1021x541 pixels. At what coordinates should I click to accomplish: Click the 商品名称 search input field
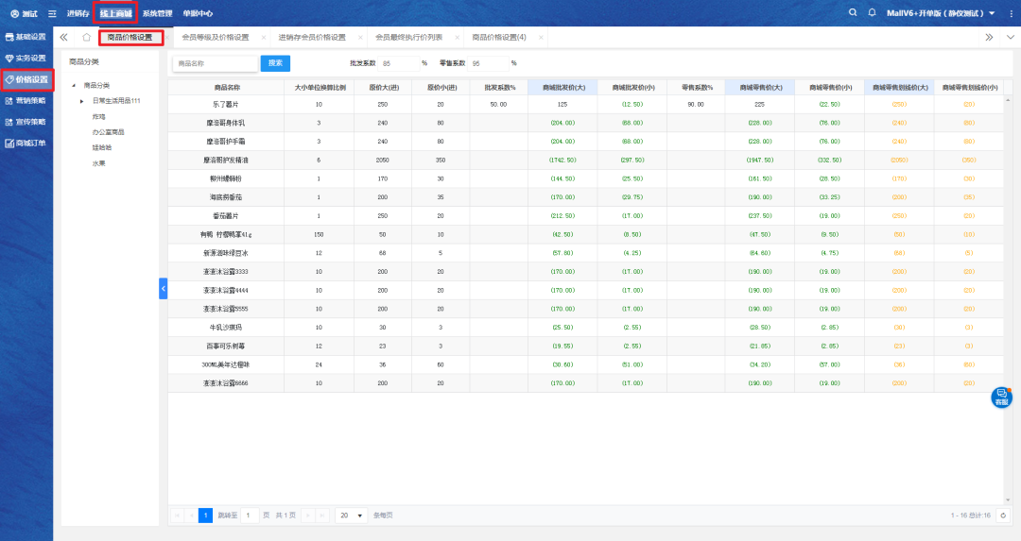coord(215,63)
